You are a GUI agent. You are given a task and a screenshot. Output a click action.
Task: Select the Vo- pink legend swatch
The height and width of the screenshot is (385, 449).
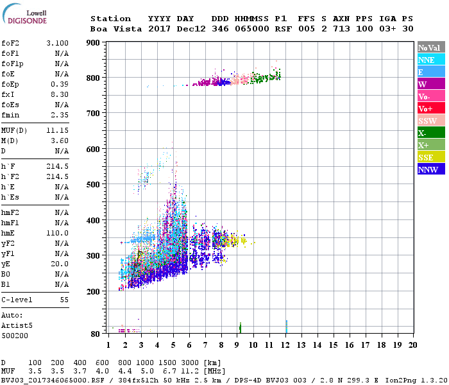[x=431, y=96]
